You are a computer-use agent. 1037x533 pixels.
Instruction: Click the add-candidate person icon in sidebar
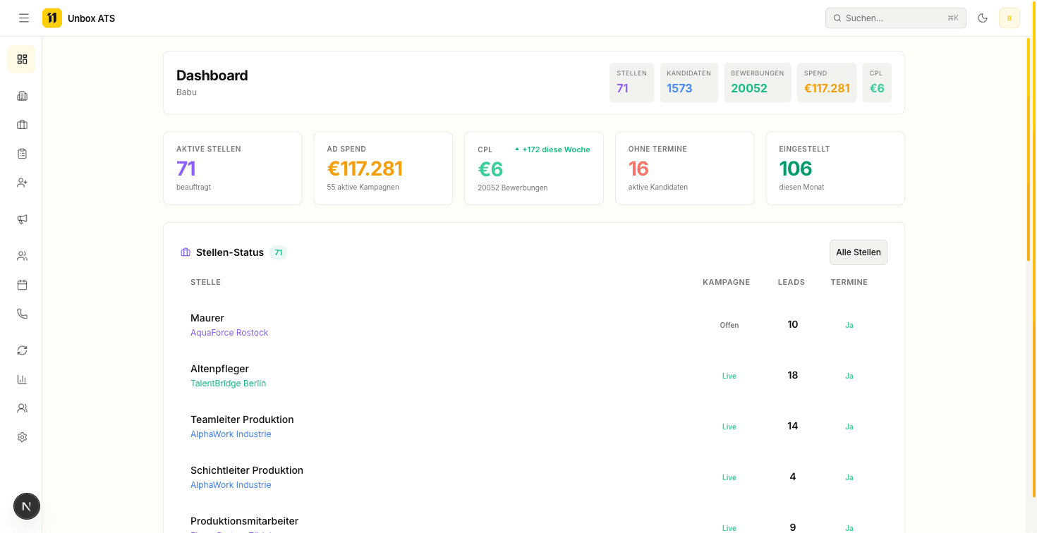(x=21, y=182)
